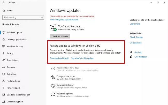Image resolution: width=168 pixels, height=105 pixels.
Task: Click the Windows Update page heading
Action: tap(65, 10)
